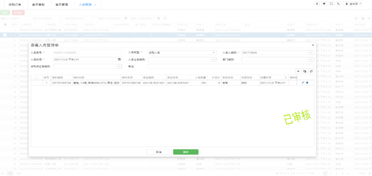Image resolution: width=372 pixels, height=176 pixels.
Task: Open calendar icon in 入库时间 field
Action: click(x=119, y=60)
